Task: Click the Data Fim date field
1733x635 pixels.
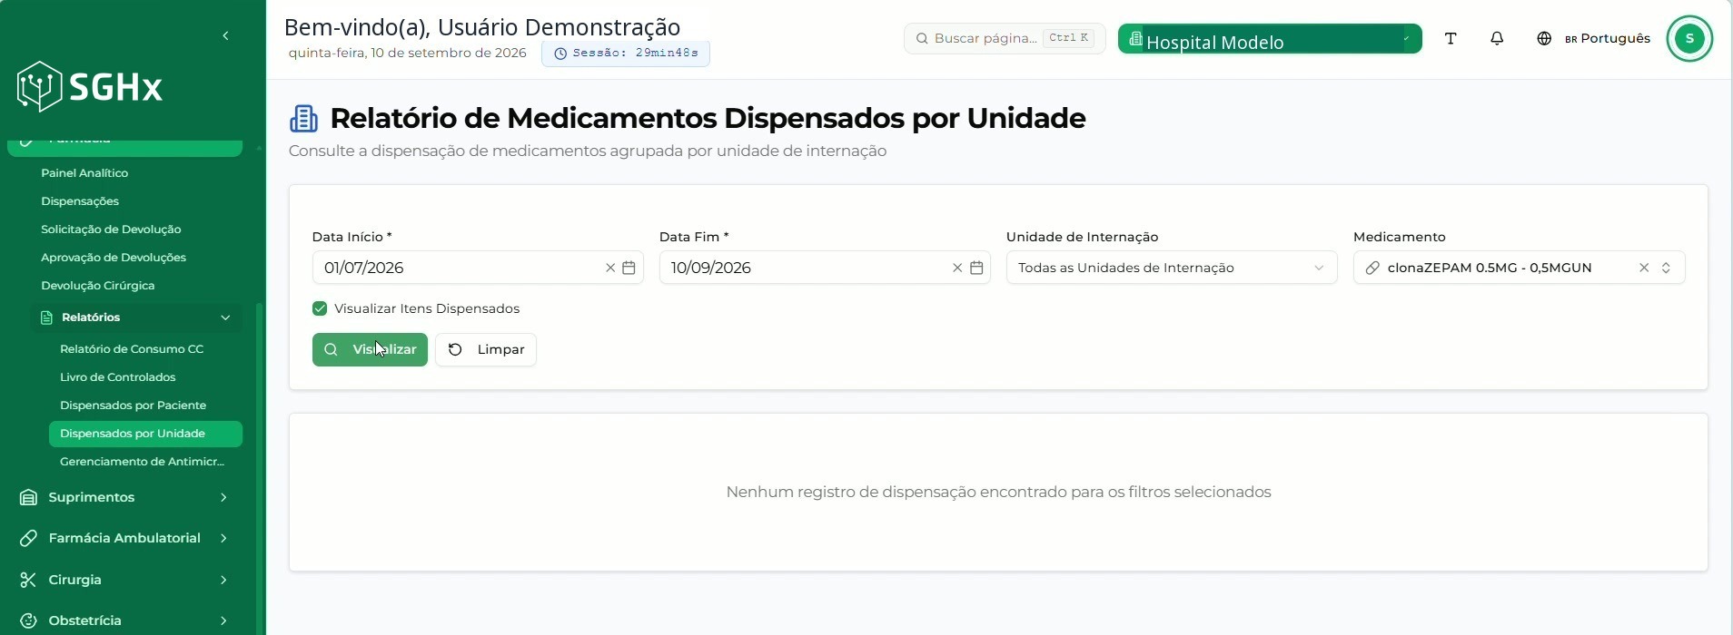Action: [x=825, y=268]
